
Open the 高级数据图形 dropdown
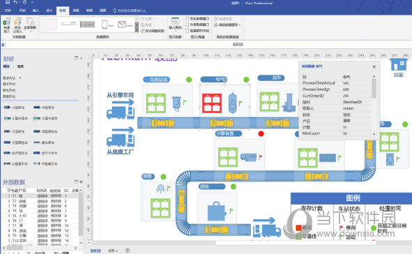(x=227, y=24)
